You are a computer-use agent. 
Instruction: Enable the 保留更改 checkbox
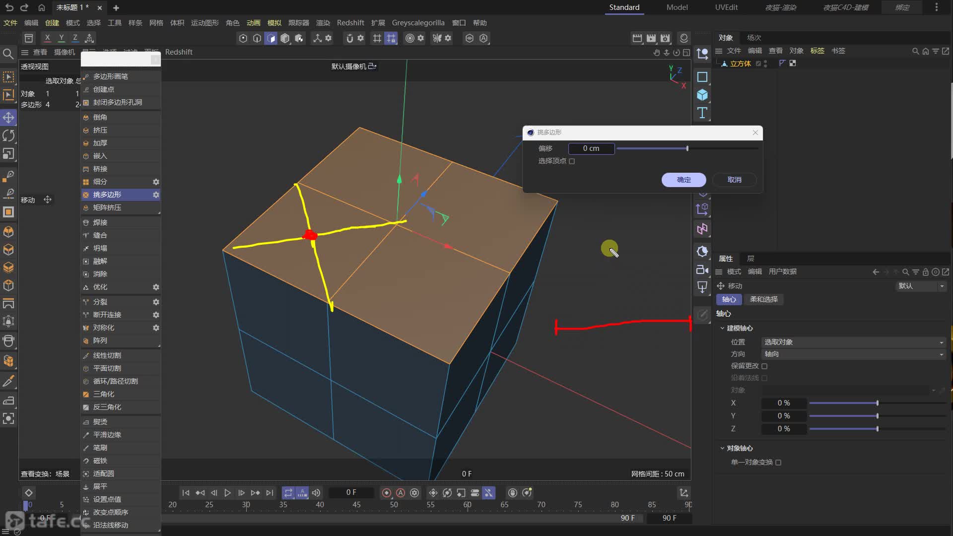[x=764, y=366]
